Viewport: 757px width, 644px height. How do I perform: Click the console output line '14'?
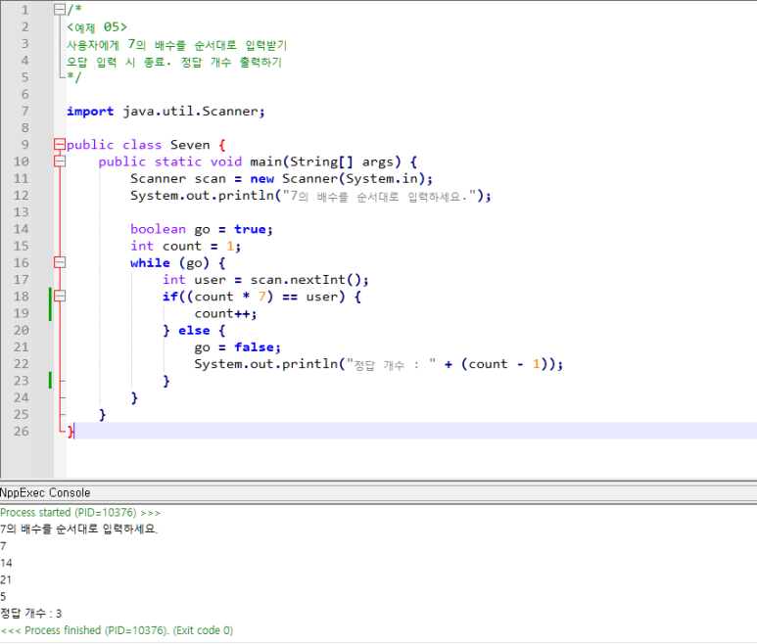point(6,563)
